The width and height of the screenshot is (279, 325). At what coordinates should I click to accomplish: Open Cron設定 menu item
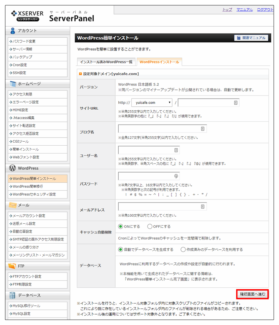[x=38, y=65]
